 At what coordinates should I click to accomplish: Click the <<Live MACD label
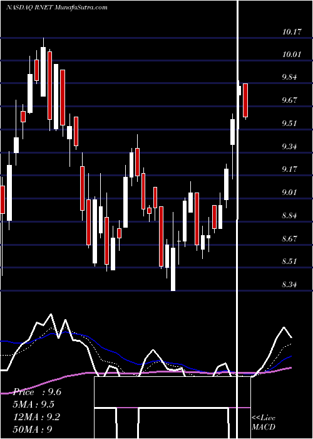pos(264,423)
